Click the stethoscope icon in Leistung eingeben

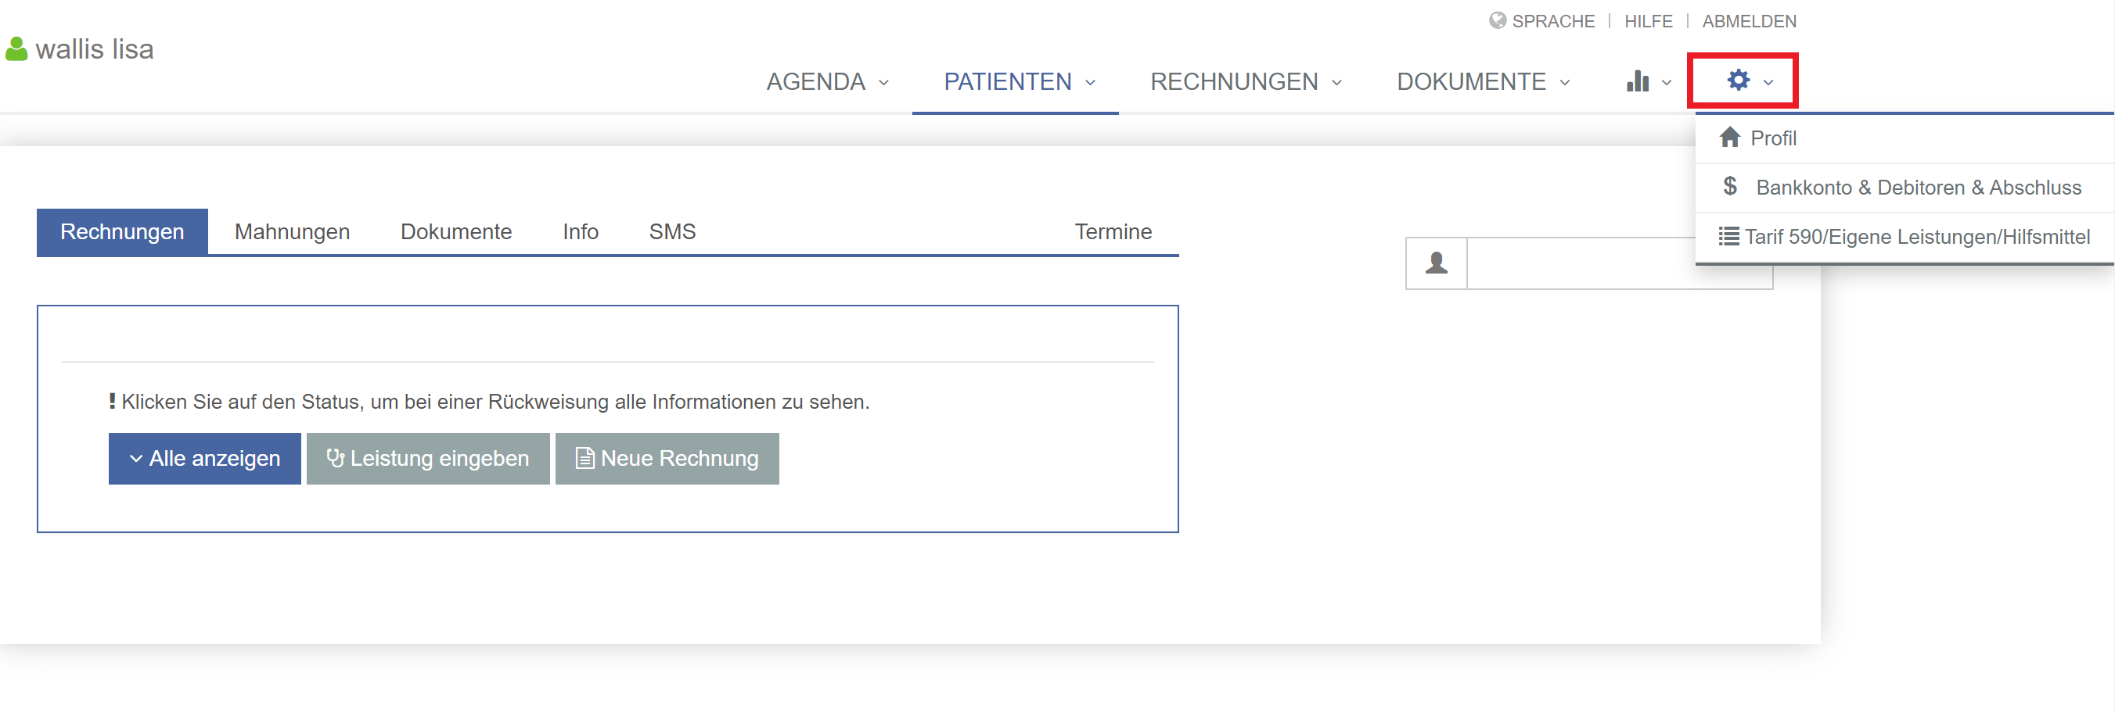335,458
